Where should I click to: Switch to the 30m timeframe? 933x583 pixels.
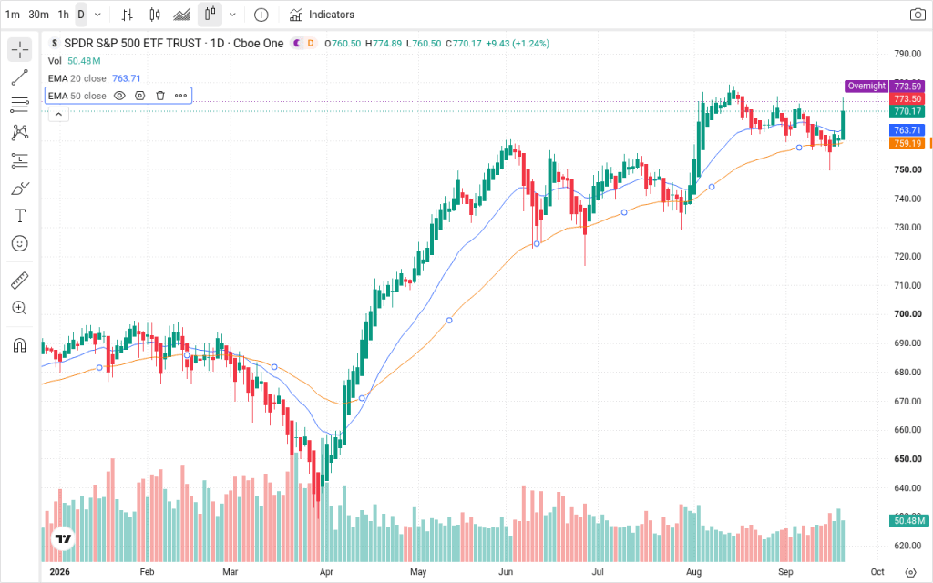click(38, 15)
